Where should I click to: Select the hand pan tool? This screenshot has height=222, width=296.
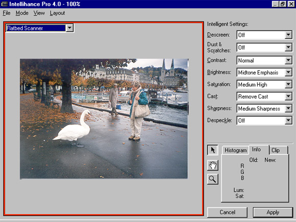[x=213, y=165]
